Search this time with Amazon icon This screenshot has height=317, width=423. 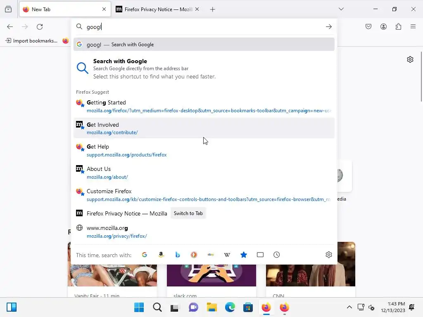point(161,255)
